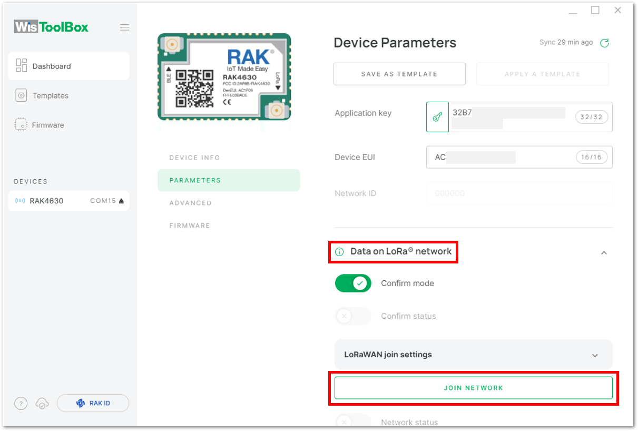Close the WisToolBox window
The image size is (638, 431).
618,10
